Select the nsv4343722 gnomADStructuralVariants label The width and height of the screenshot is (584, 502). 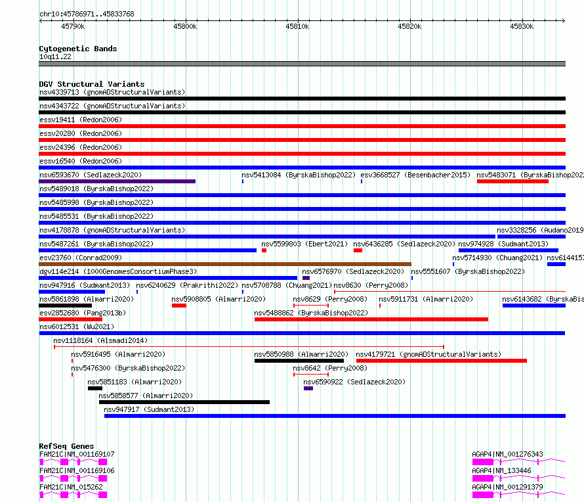pos(112,106)
